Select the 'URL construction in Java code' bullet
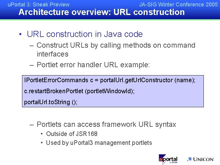Screen dimensions: 220x165 click(x=85, y=34)
